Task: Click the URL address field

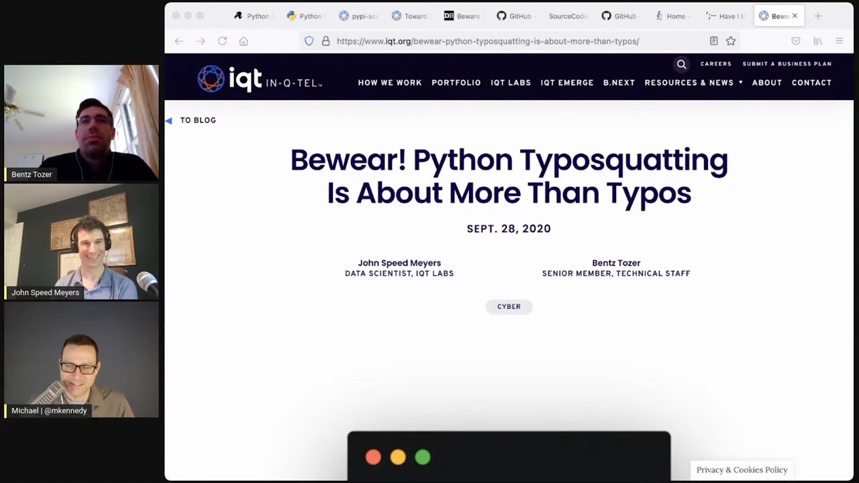Action: [x=487, y=41]
